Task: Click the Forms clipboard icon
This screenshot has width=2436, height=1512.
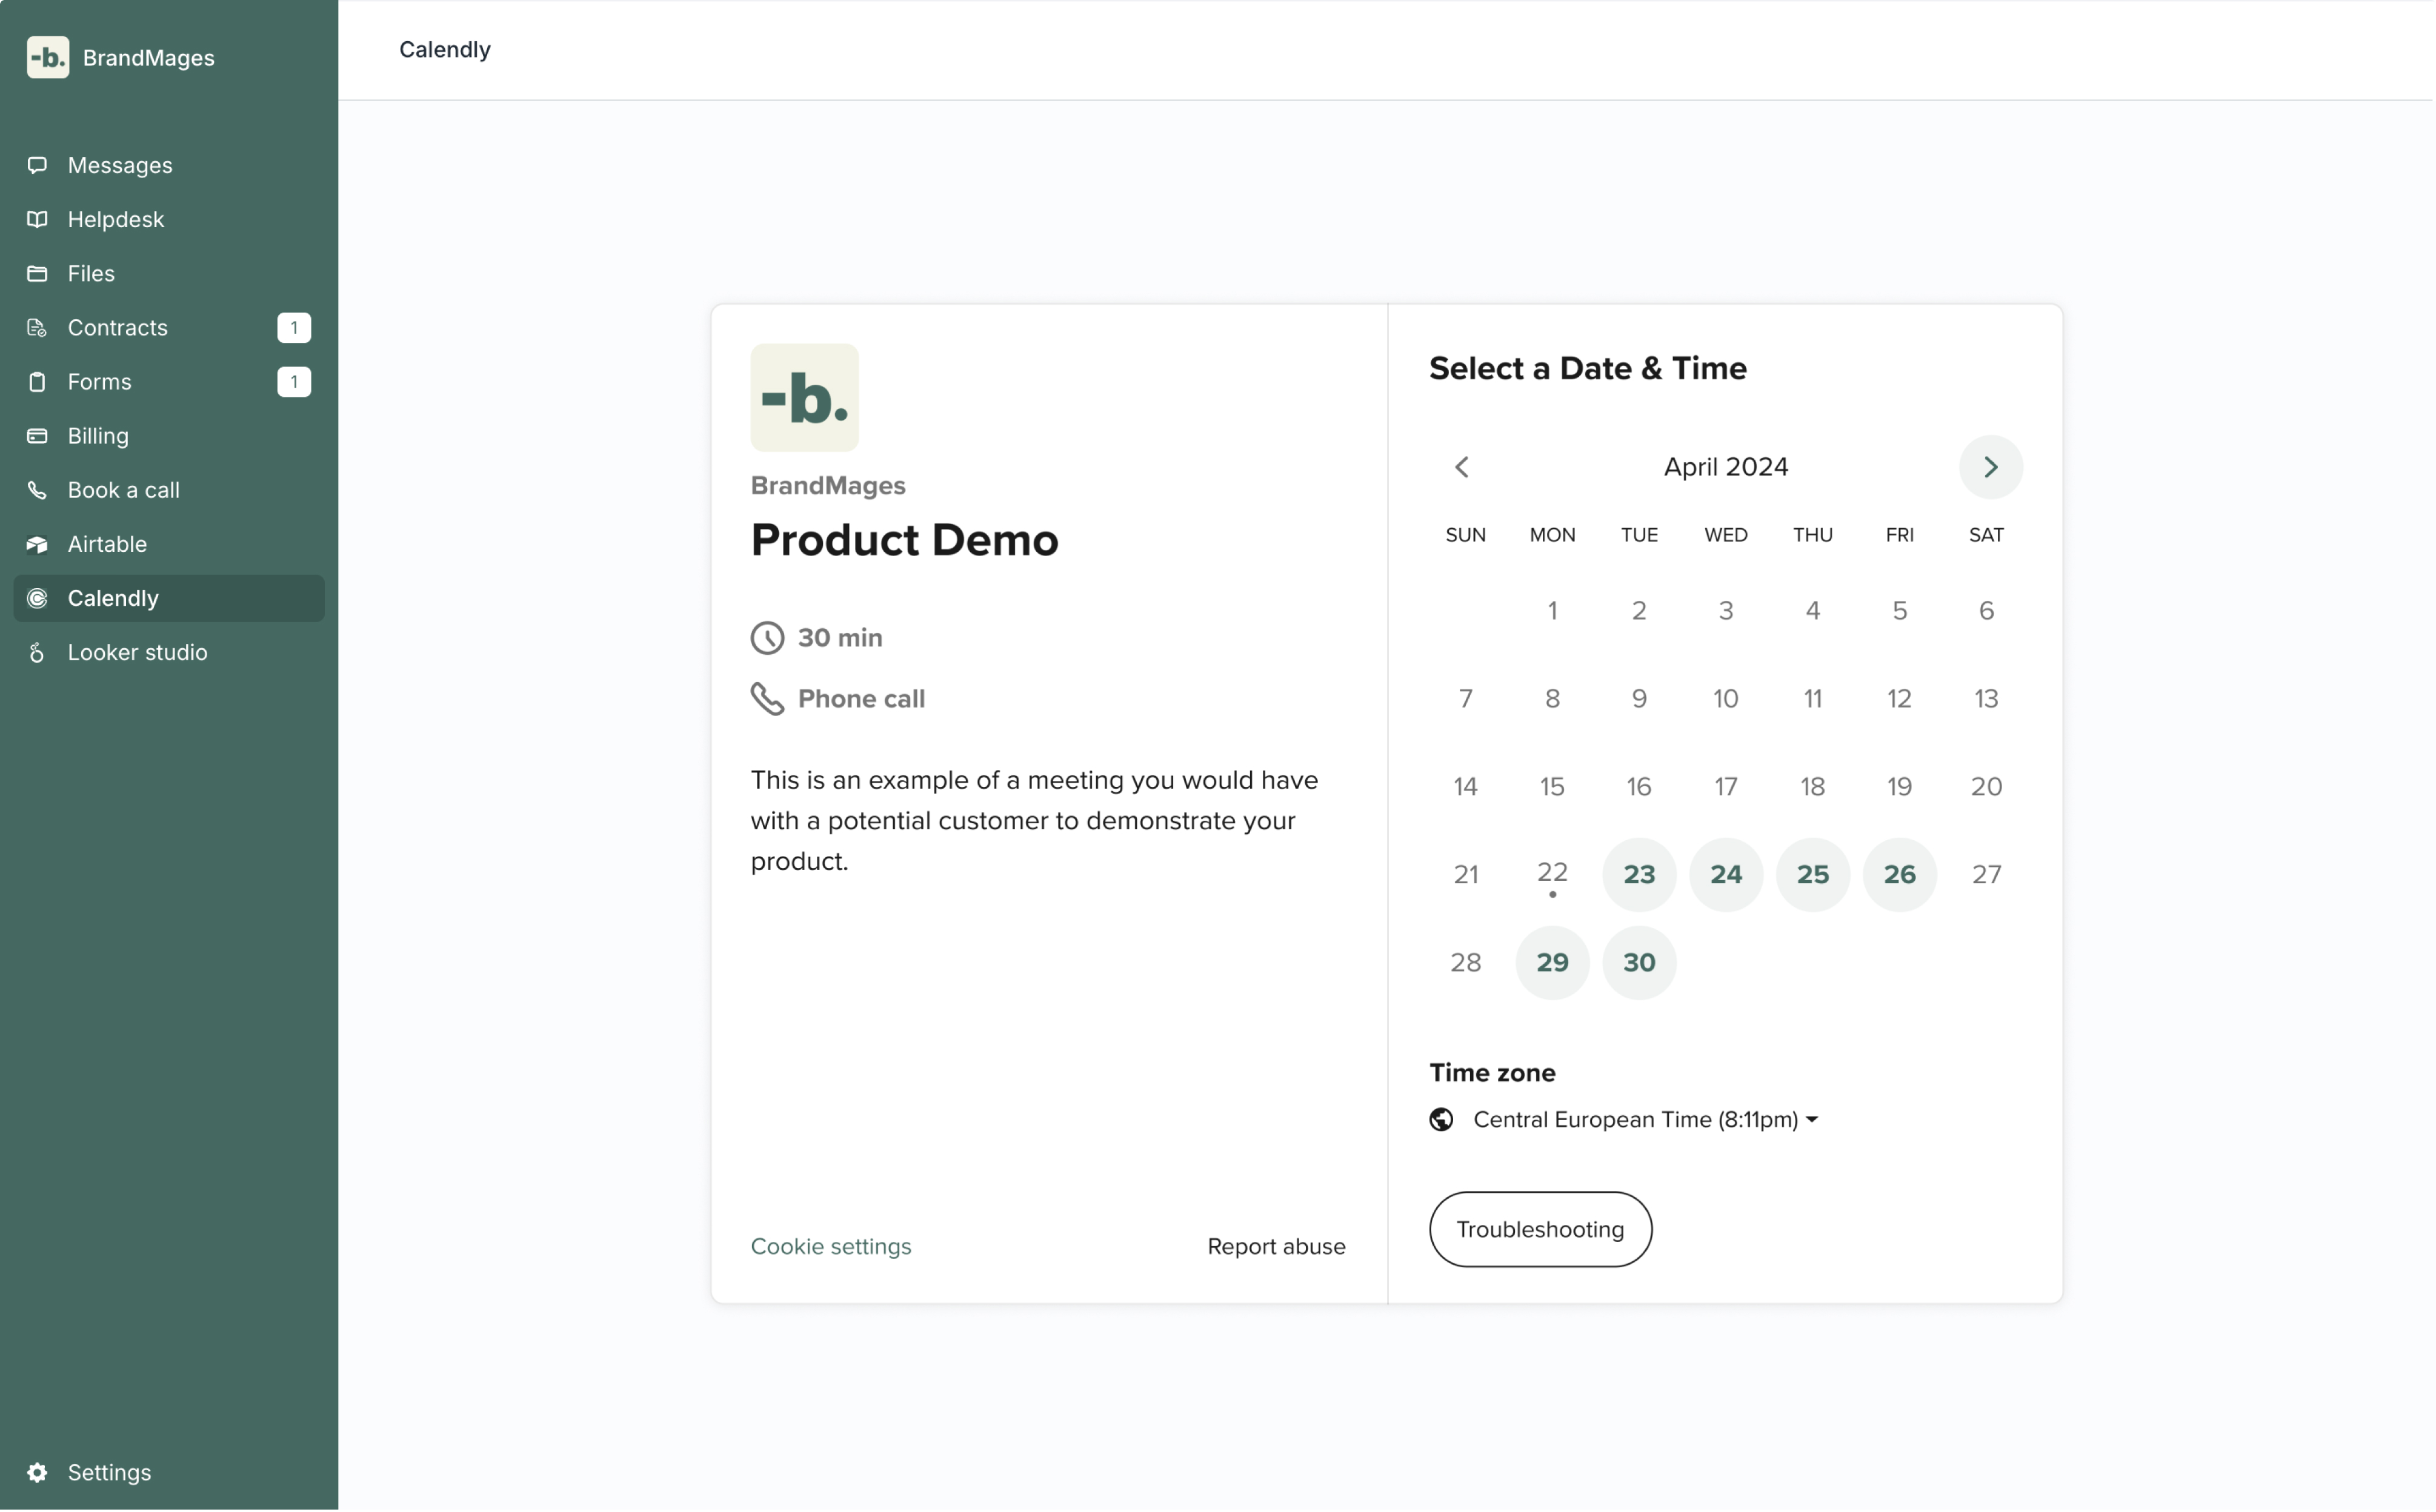Action: (37, 382)
